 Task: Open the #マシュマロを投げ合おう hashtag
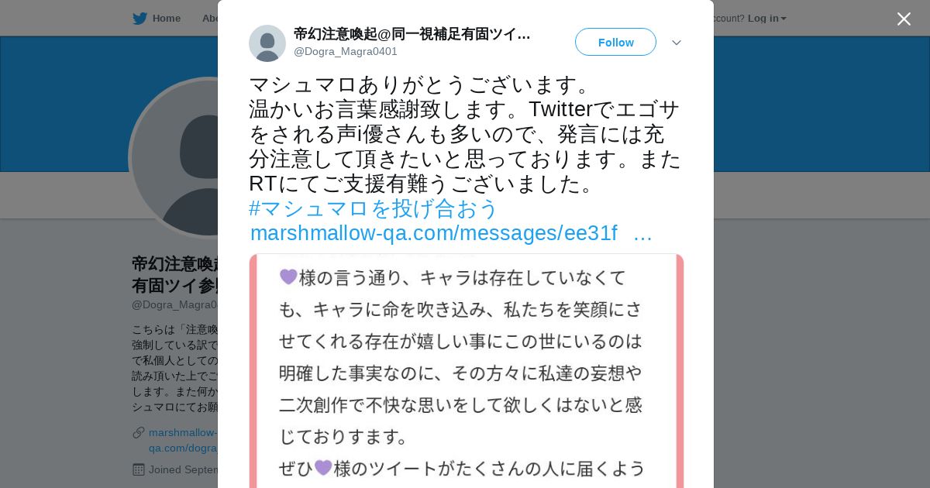click(374, 208)
